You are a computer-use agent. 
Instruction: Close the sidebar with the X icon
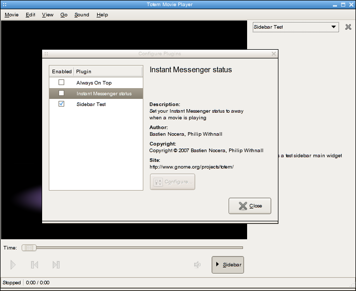(348, 27)
